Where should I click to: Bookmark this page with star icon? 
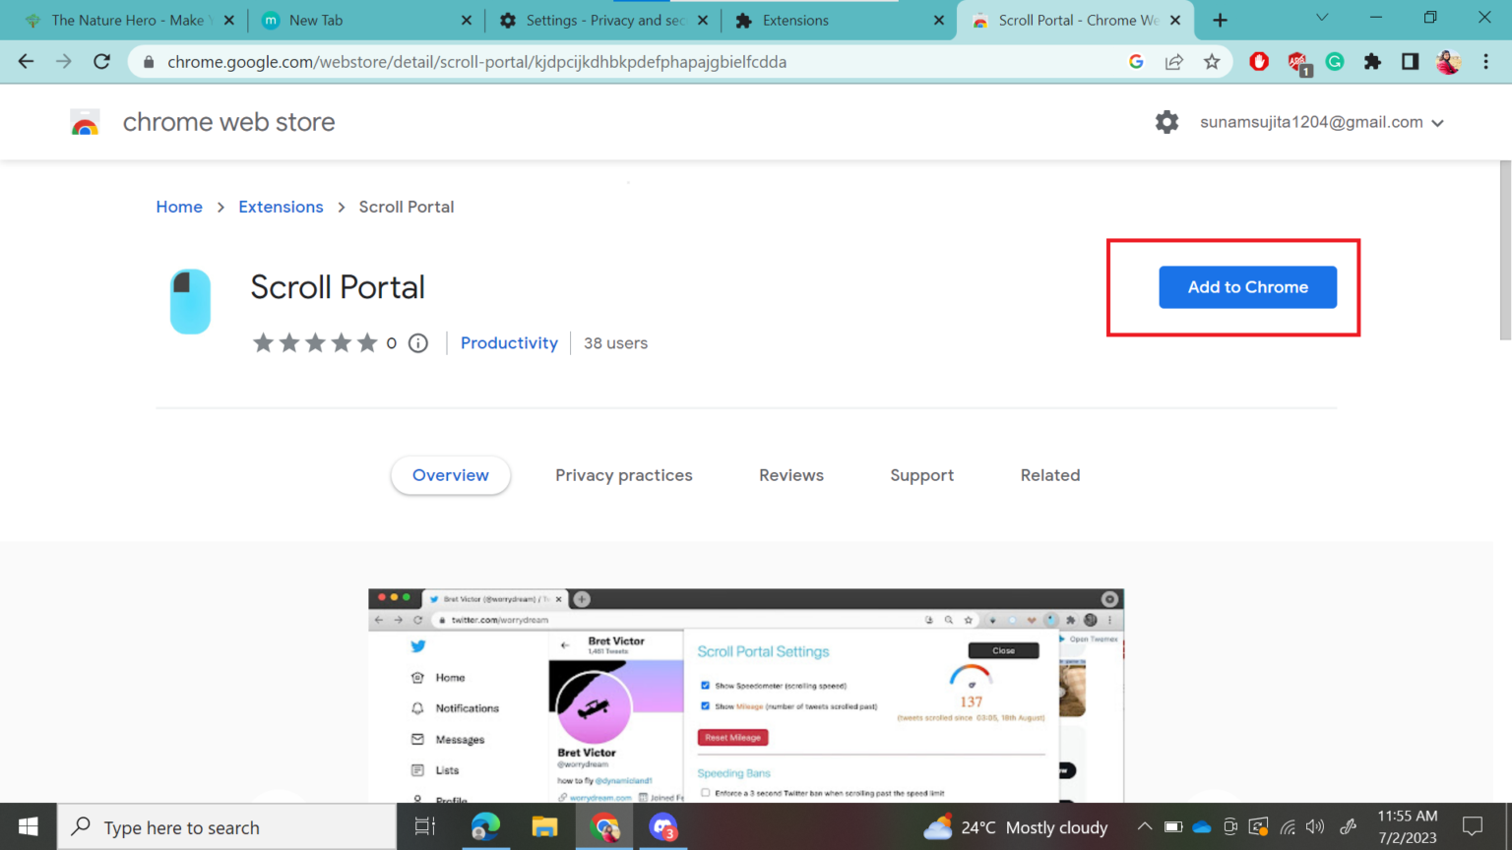click(1212, 61)
